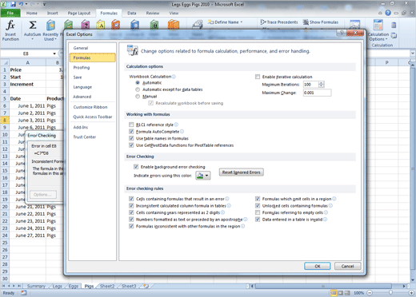Switch to the Page Layout ribbon tab
Image resolution: width=416 pixels, height=297 pixels.
pyautogui.click(x=79, y=13)
